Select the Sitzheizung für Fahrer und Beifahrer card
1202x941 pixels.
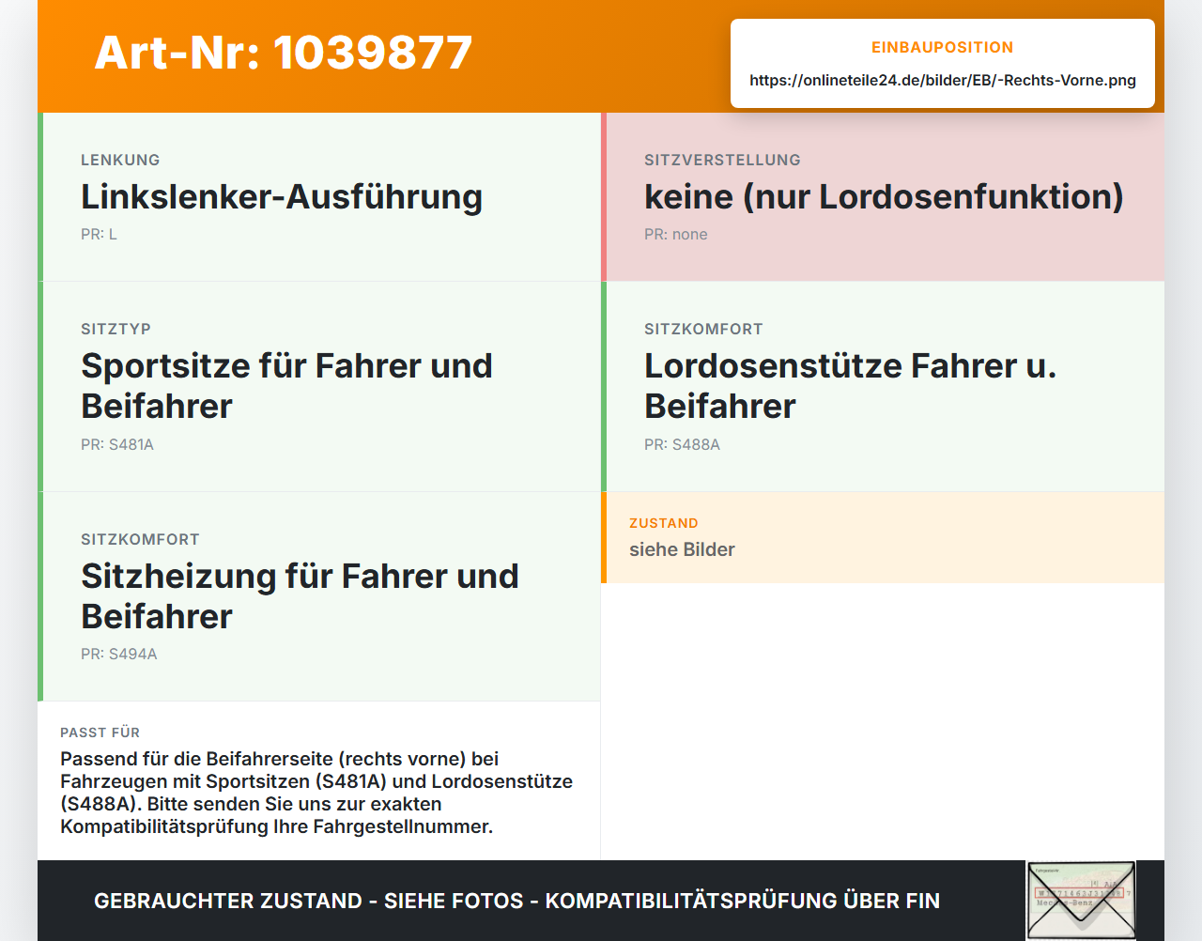point(319,596)
